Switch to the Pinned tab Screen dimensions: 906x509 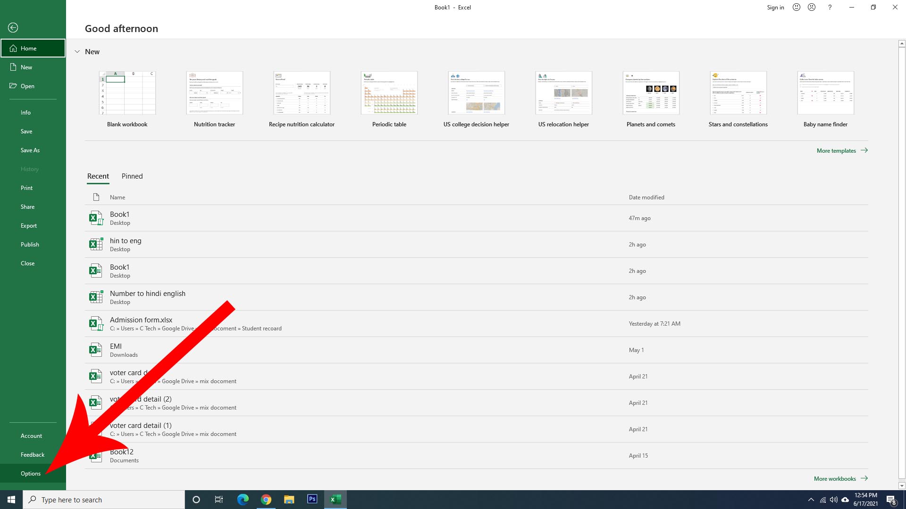[132, 176]
